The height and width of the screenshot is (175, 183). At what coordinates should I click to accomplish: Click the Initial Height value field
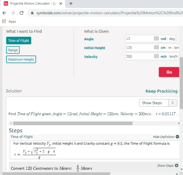click(139, 48)
